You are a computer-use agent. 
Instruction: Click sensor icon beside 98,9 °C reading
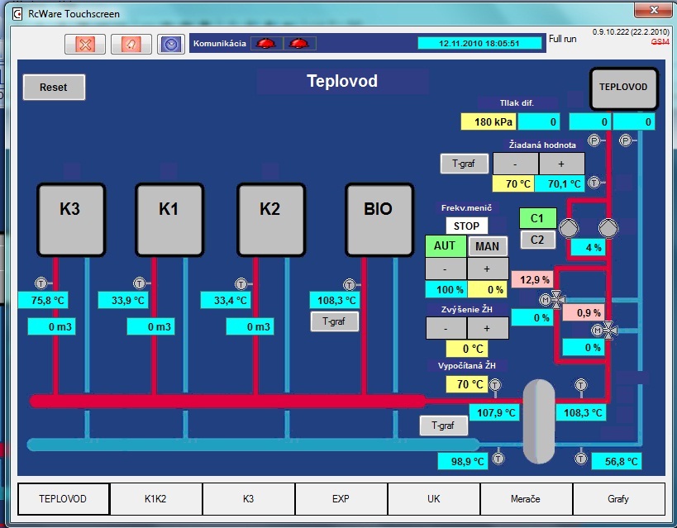click(498, 458)
